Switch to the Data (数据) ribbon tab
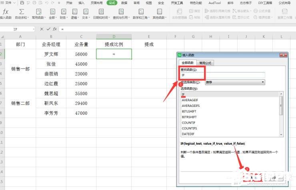 [124, 3]
